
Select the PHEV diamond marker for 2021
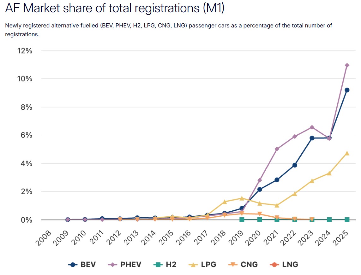click(x=277, y=149)
